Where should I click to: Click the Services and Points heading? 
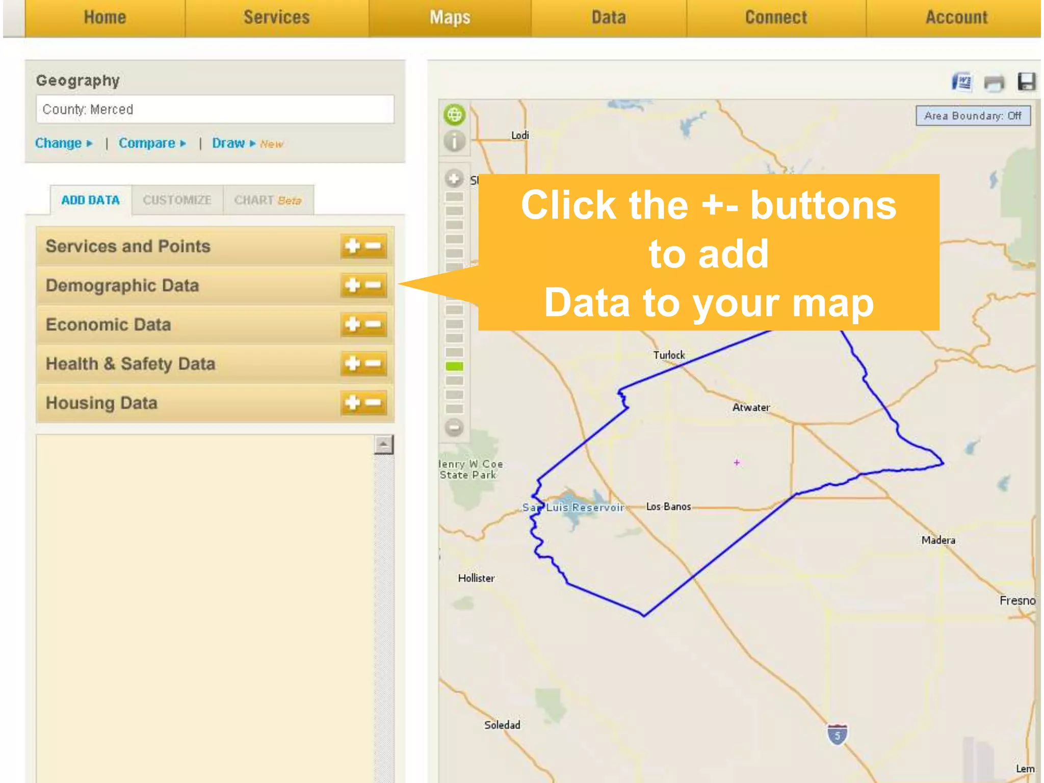(127, 246)
